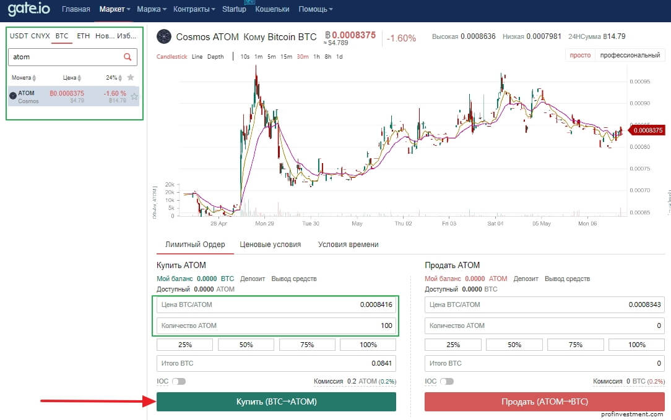Open Депозит link in sell form

[526, 279]
